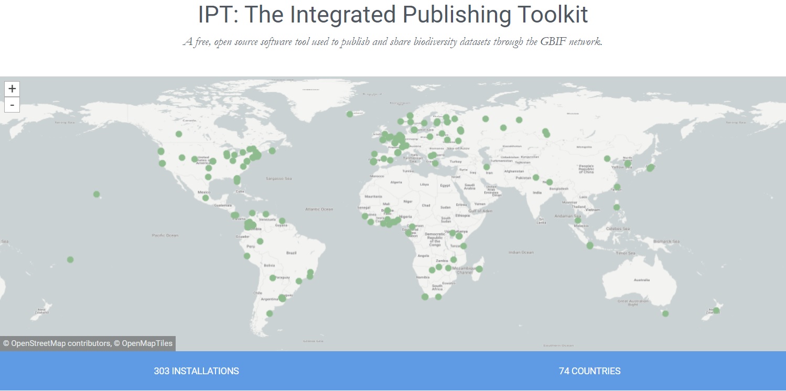
Task: Select the marker in Paraguay
Action: click(273, 278)
